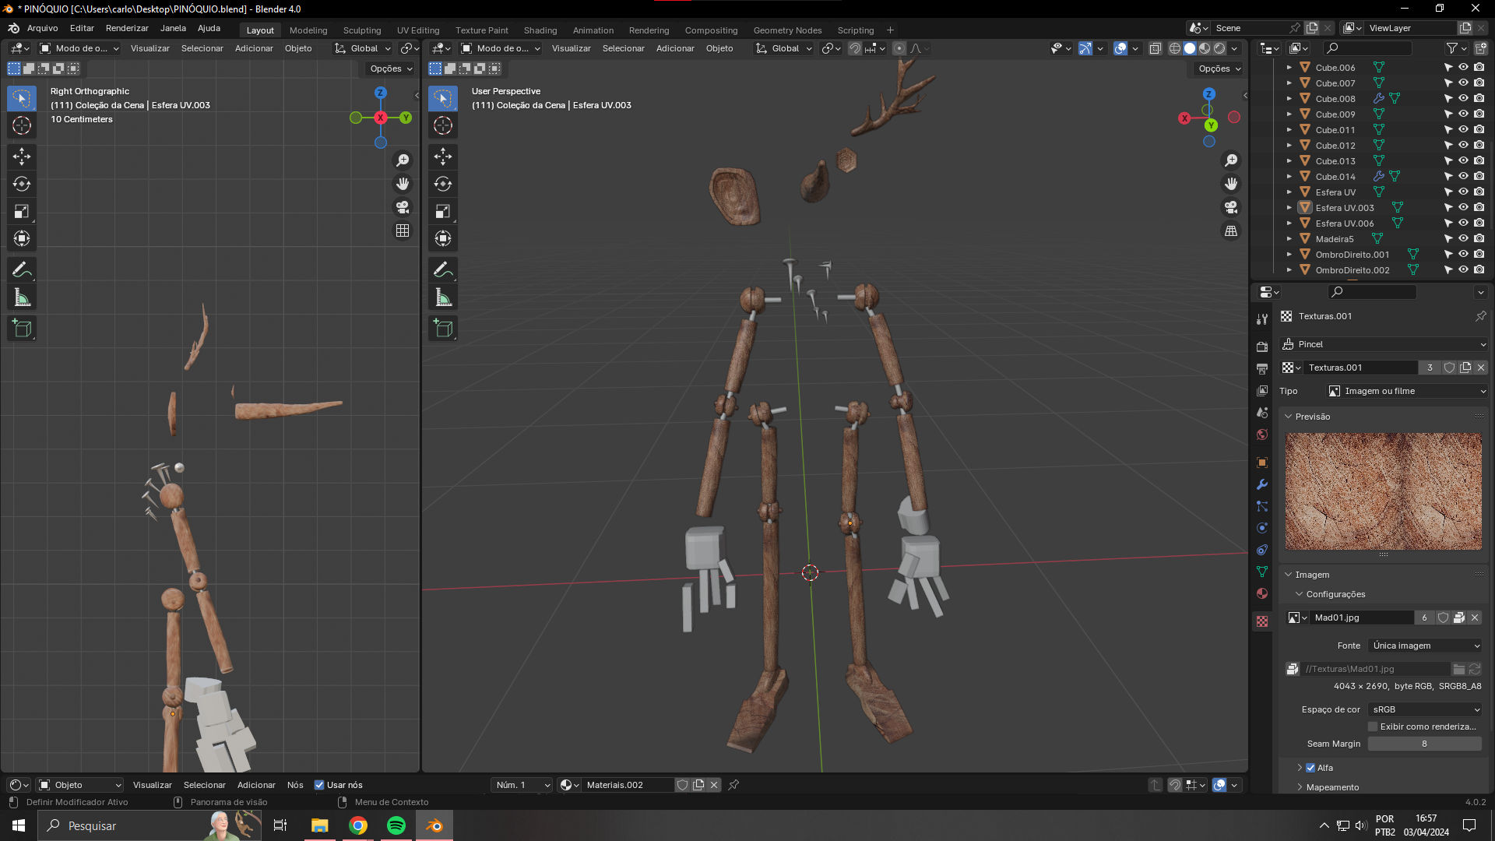Open the Texture properties checker tab
1495x841 pixels.
1262,621
